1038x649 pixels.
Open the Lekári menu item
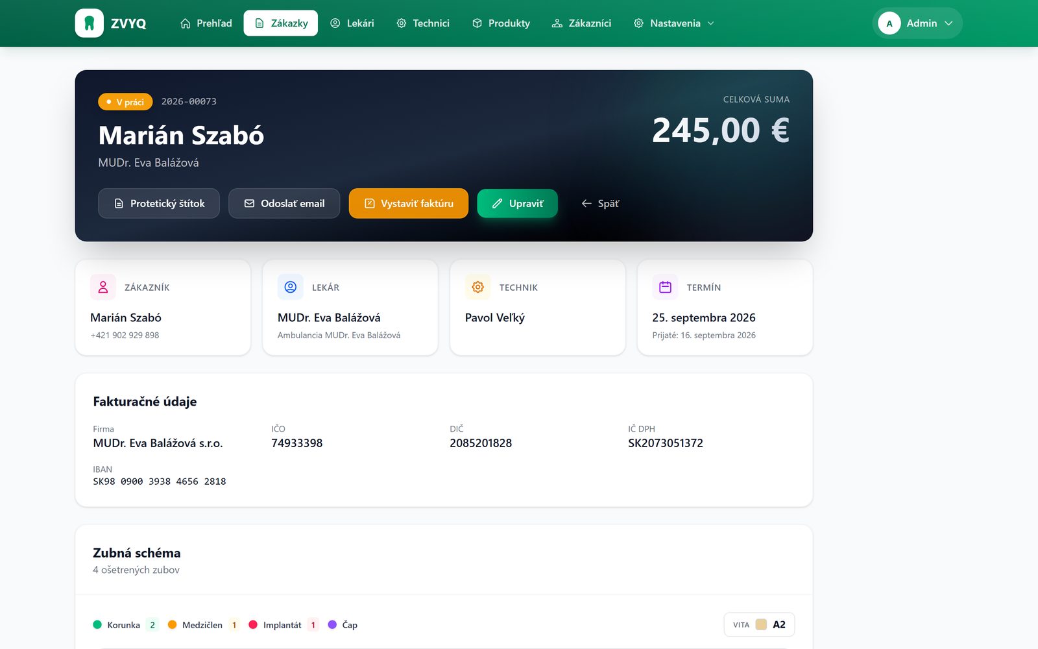pos(352,23)
